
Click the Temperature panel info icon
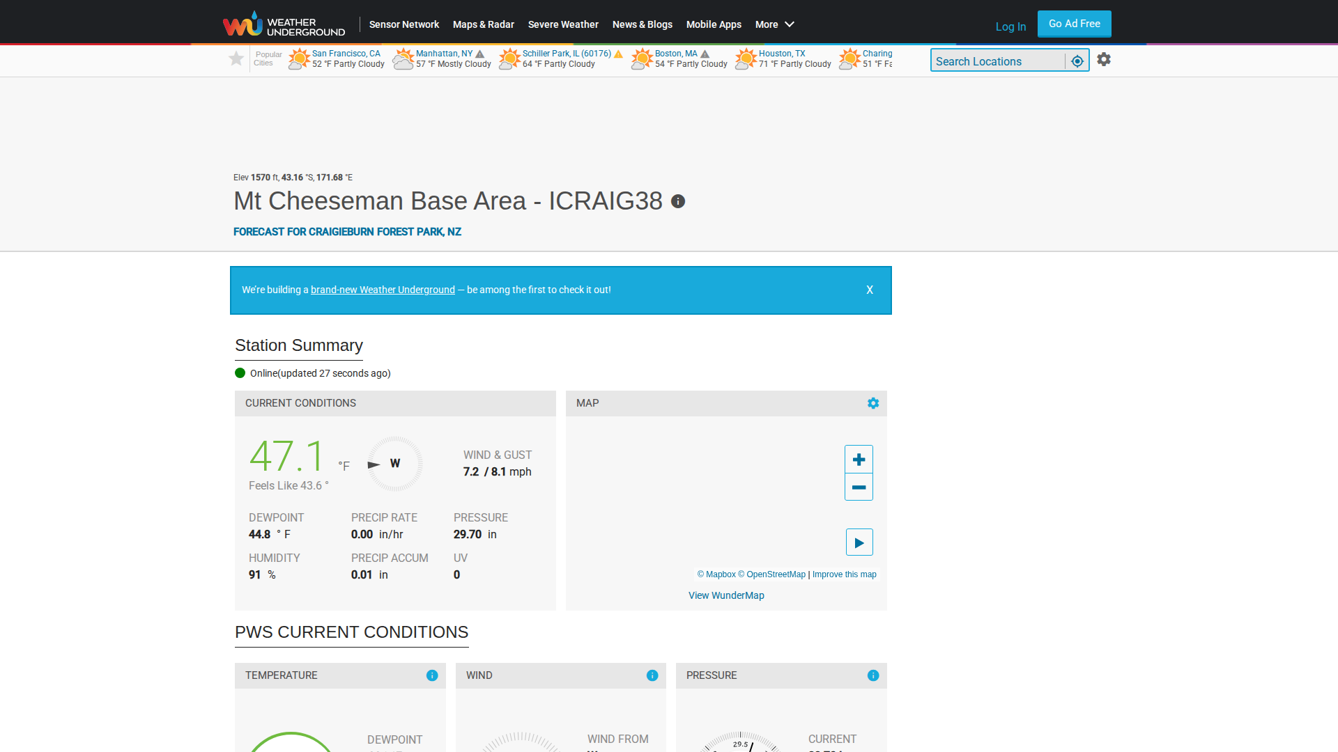(x=432, y=675)
